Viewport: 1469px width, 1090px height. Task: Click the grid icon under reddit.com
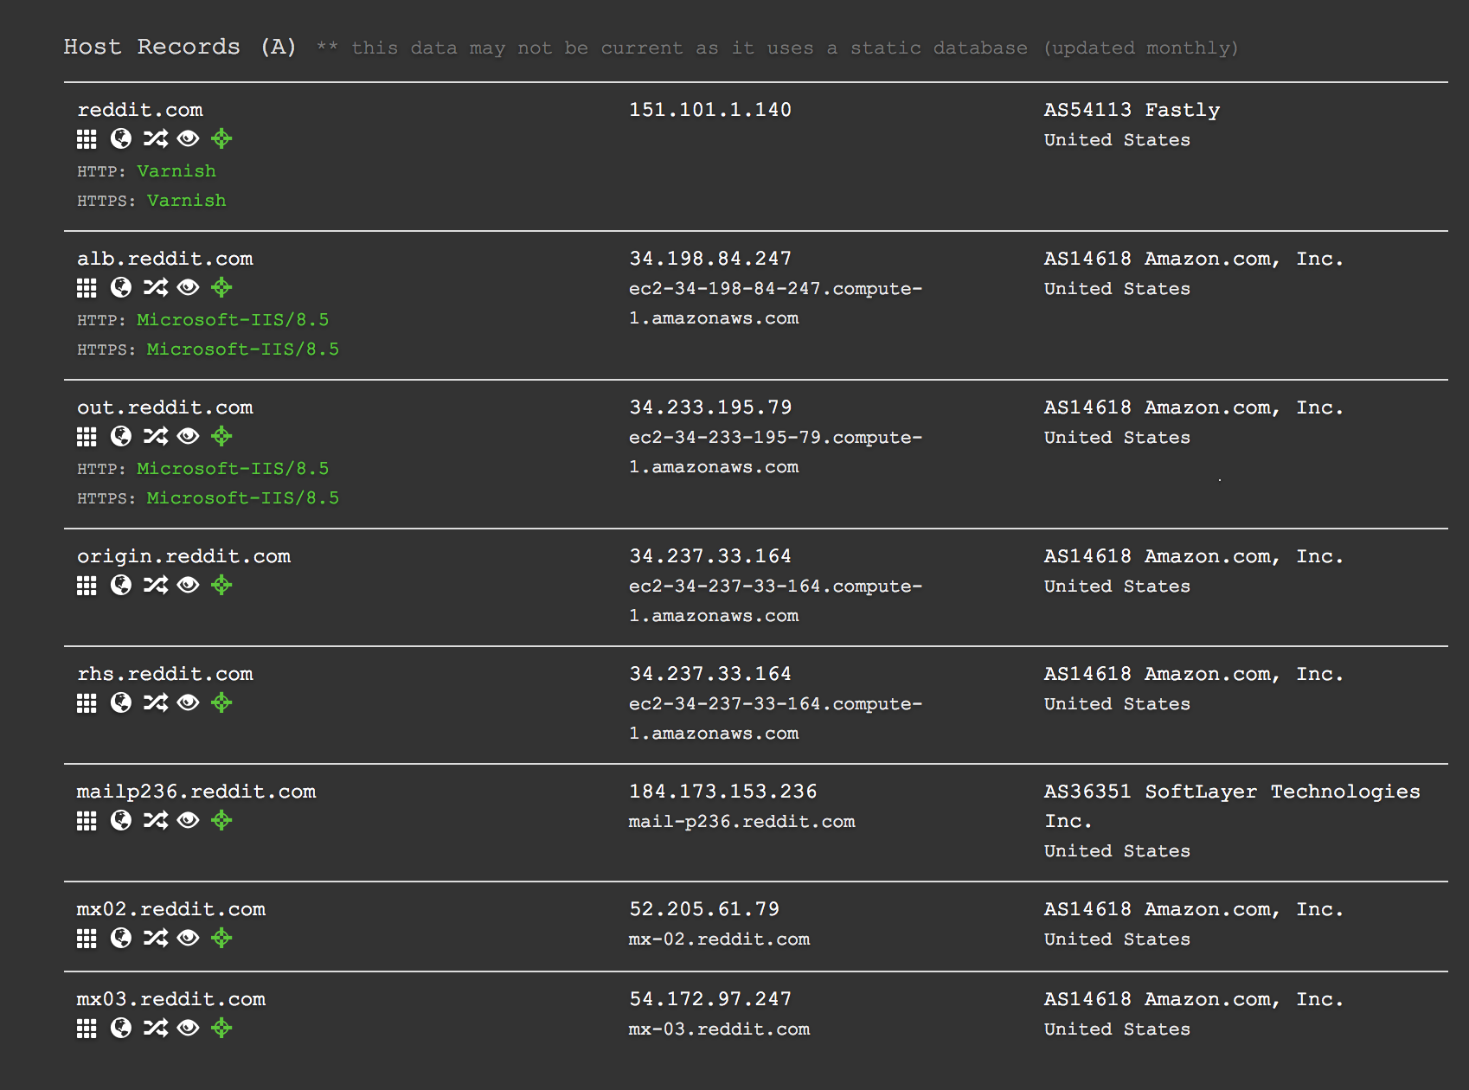[87, 139]
